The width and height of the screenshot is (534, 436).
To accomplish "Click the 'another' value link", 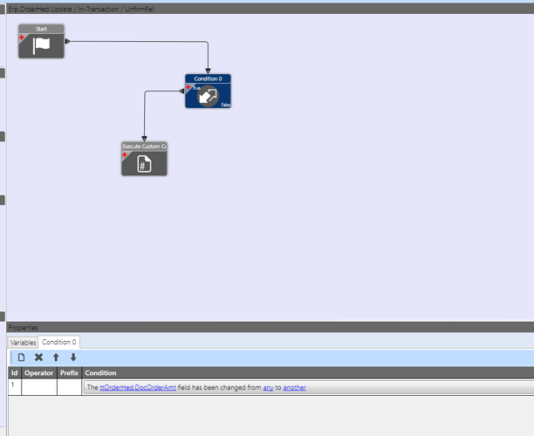I will point(295,387).
